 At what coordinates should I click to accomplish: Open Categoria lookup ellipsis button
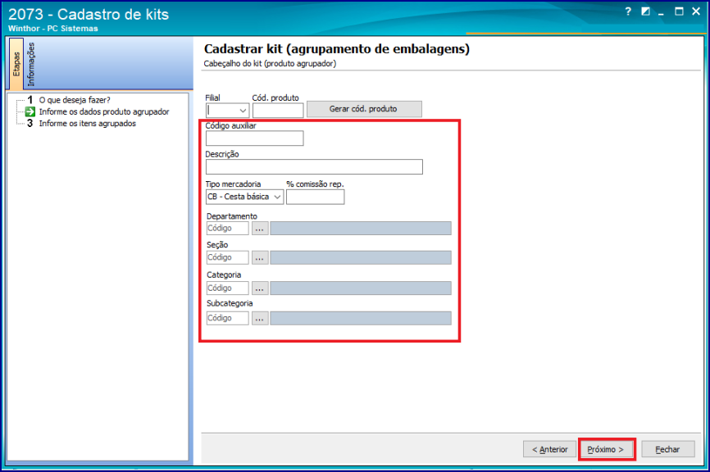point(259,288)
